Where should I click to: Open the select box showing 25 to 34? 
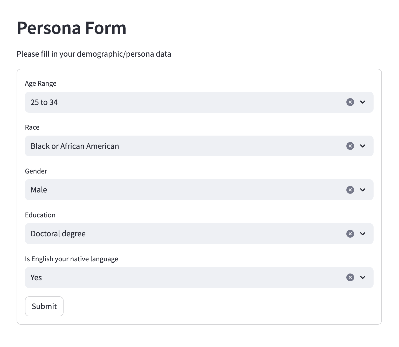click(x=199, y=102)
